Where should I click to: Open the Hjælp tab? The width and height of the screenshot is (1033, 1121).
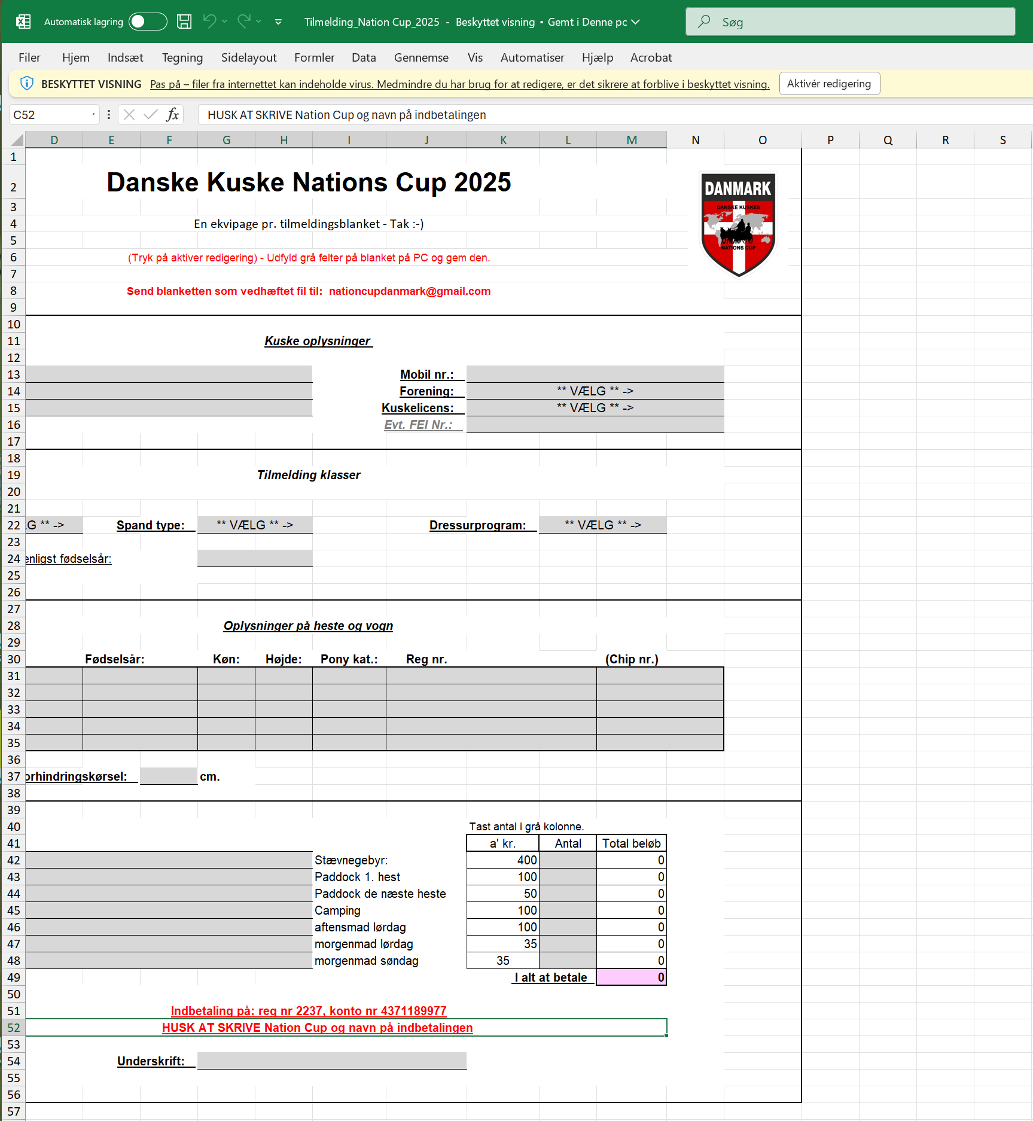click(598, 57)
